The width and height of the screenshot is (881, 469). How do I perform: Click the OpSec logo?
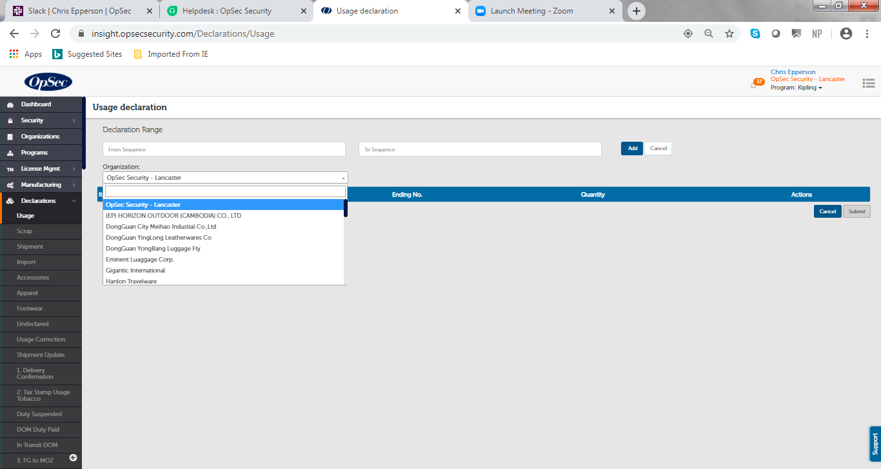[48, 82]
